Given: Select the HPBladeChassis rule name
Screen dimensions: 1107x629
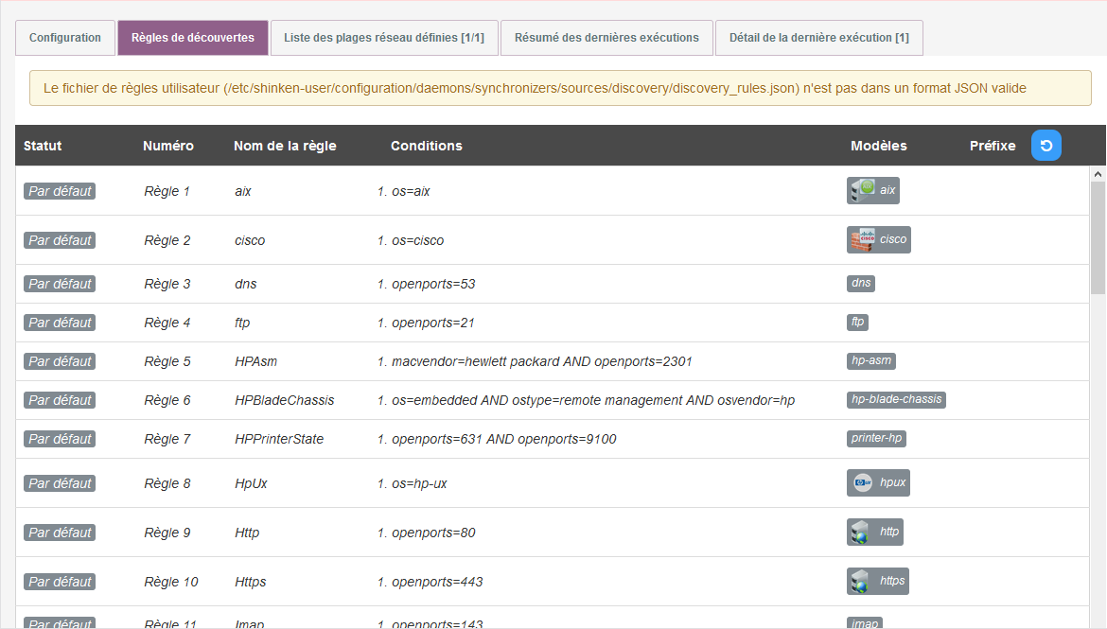Looking at the screenshot, I should click(284, 400).
